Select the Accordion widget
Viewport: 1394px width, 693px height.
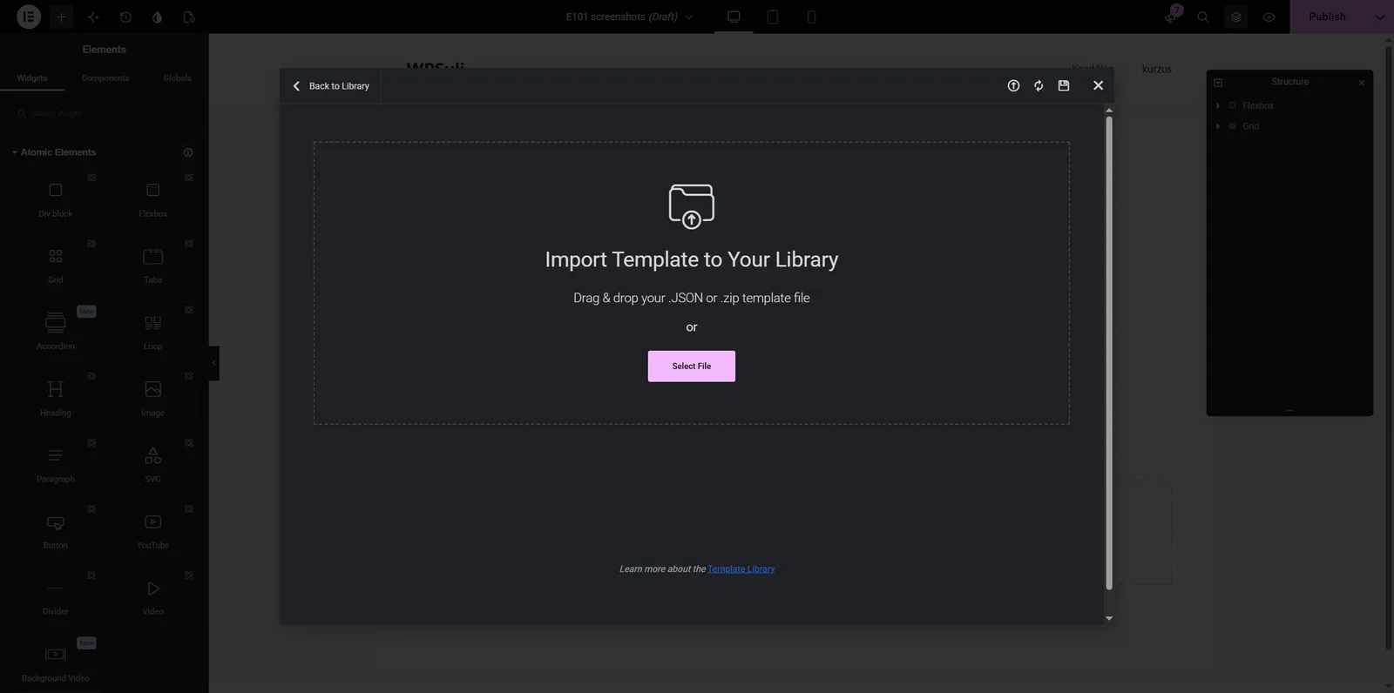click(x=56, y=331)
